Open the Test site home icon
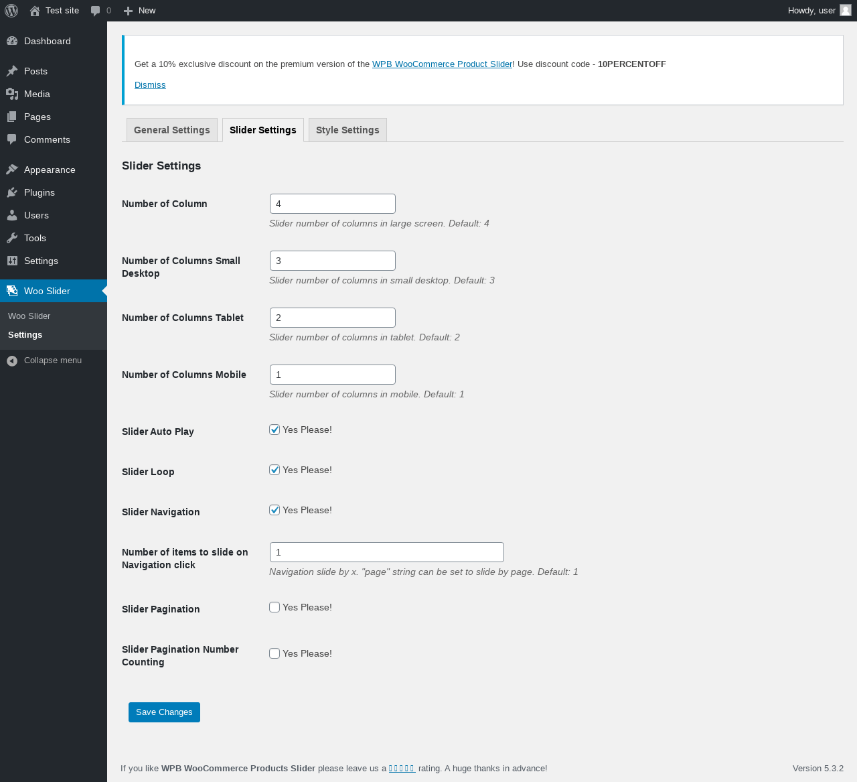This screenshot has width=857, height=782. 35,11
